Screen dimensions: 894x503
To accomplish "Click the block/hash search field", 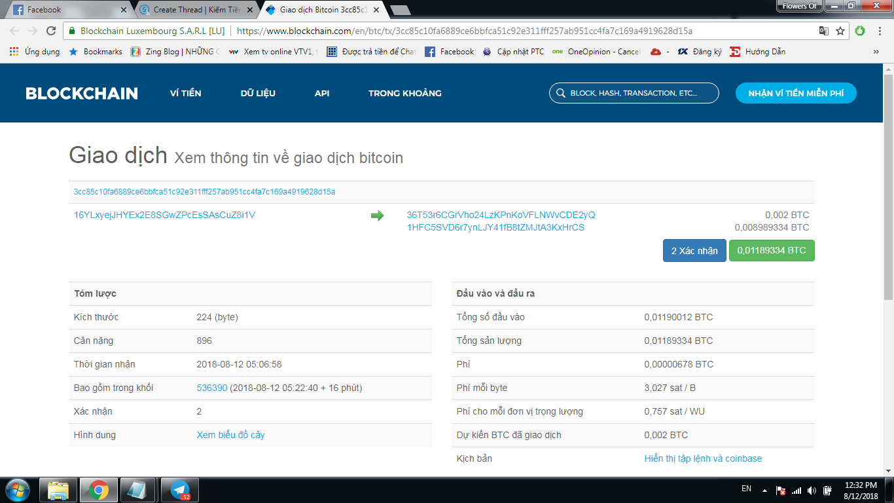I will (634, 93).
